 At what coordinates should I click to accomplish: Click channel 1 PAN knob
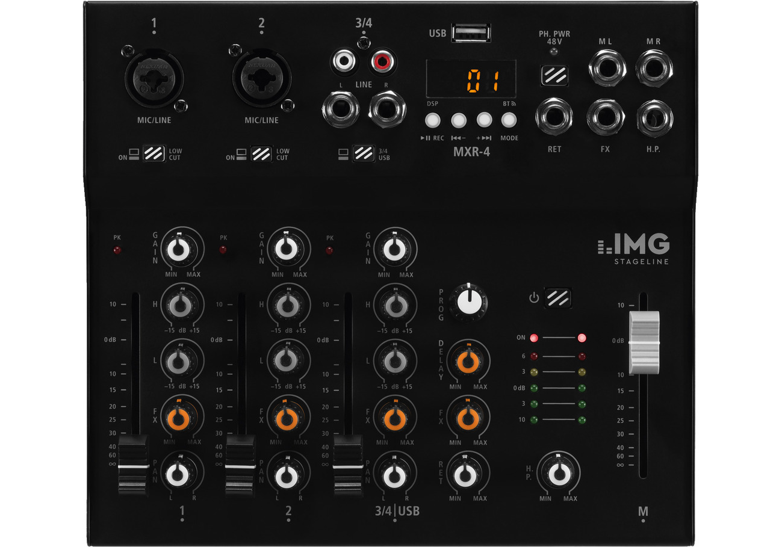[x=179, y=474]
